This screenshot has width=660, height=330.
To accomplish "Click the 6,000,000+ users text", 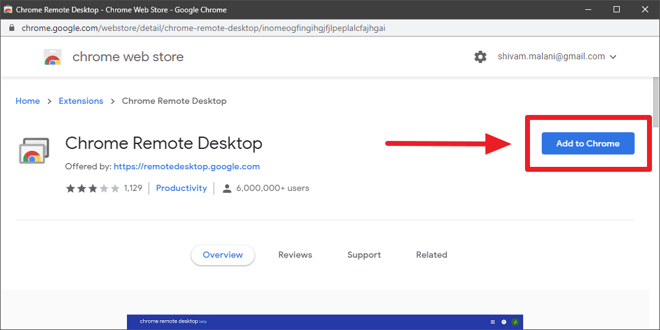I will [x=273, y=188].
